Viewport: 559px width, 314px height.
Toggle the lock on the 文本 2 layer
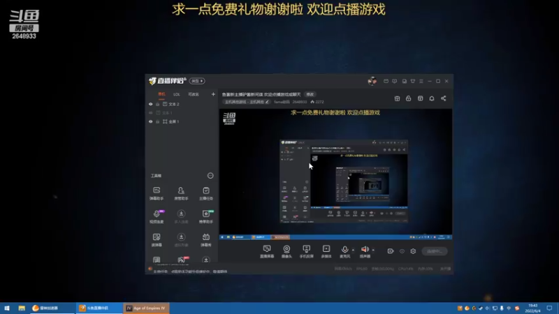pyautogui.click(x=158, y=104)
